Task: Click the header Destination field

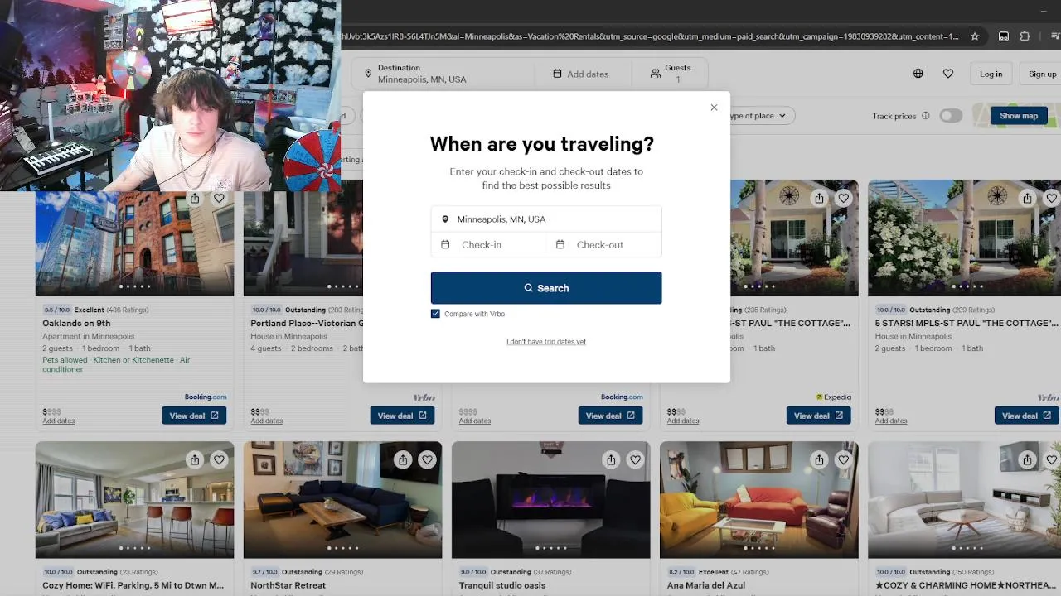Action: (x=443, y=74)
